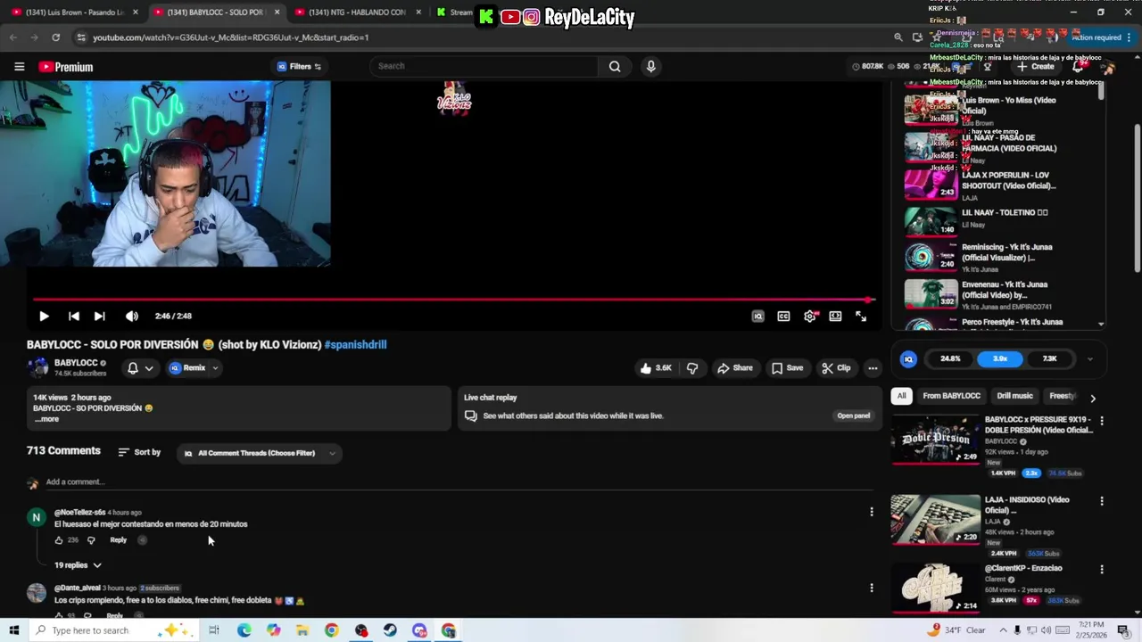Start voice search with the microphone

650,66
